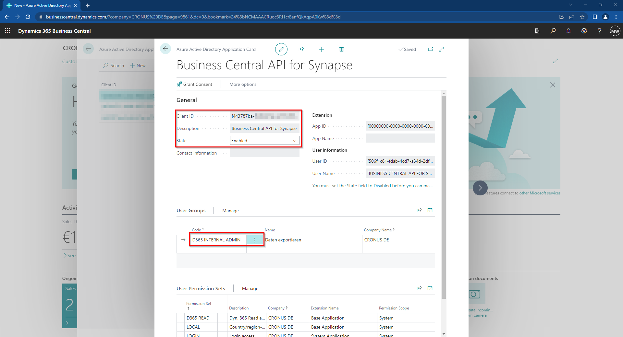Sort permission sets by Company column
The height and width of the screenshot is (337, 623).
[278, 308]
